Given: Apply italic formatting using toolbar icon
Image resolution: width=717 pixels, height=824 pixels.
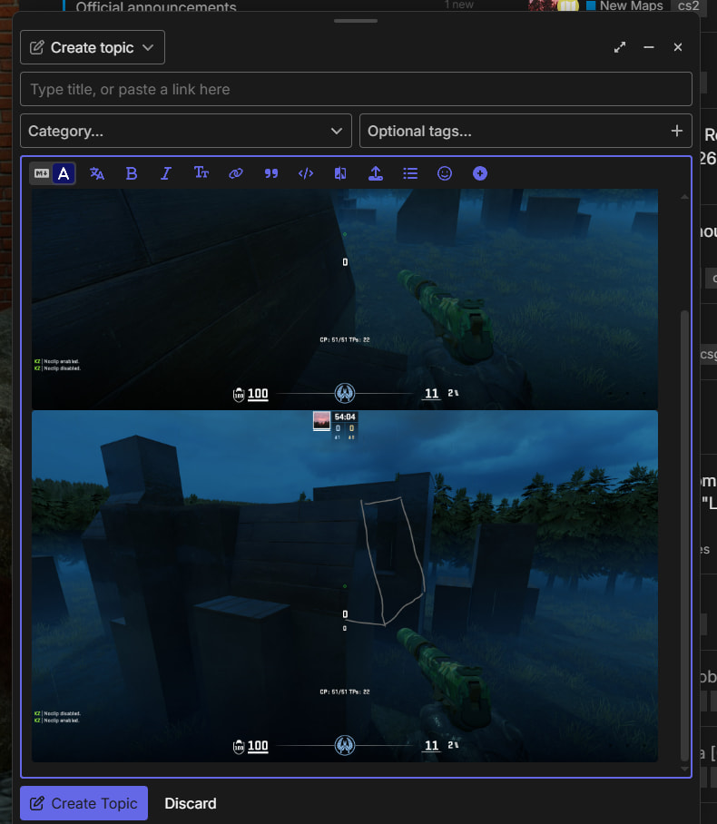Looking at the screenshot, I should point(166,173).
